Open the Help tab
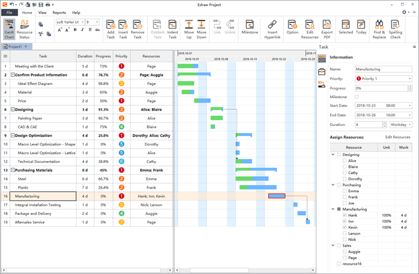 coord(76,13)
